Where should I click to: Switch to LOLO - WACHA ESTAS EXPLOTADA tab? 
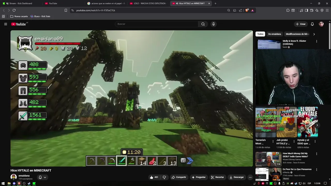[148, 3]
